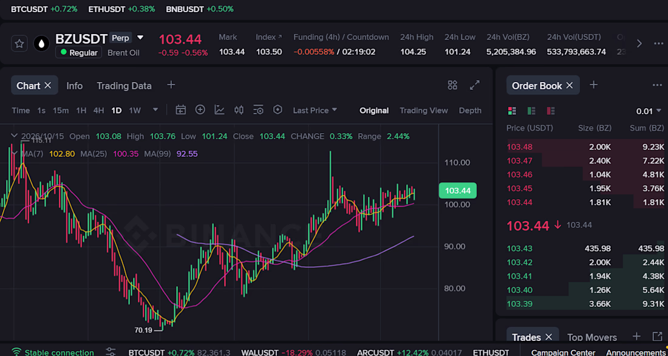Open the bottom bar preferences sliders icon
Viewport: 668px width, 356px height.
point(111,352)
